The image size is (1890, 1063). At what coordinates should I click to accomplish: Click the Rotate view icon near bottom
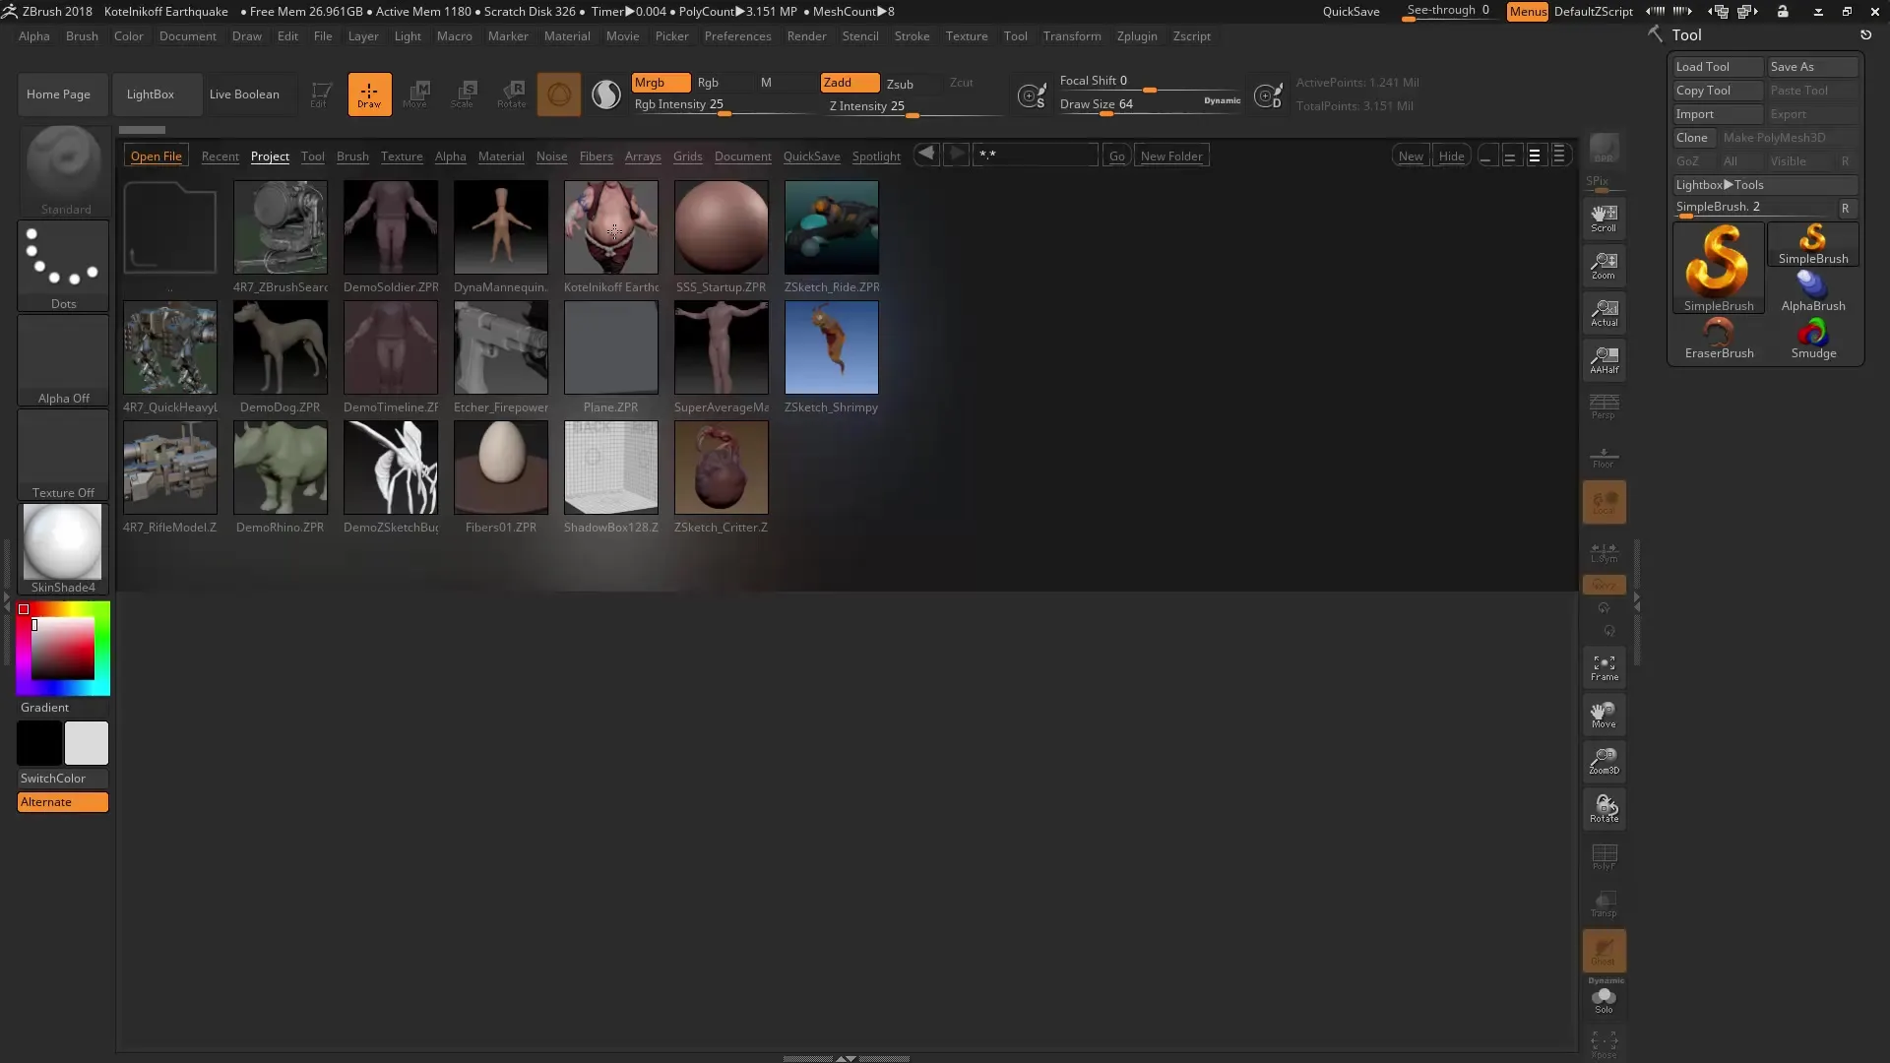click(x=1604, y=808)
